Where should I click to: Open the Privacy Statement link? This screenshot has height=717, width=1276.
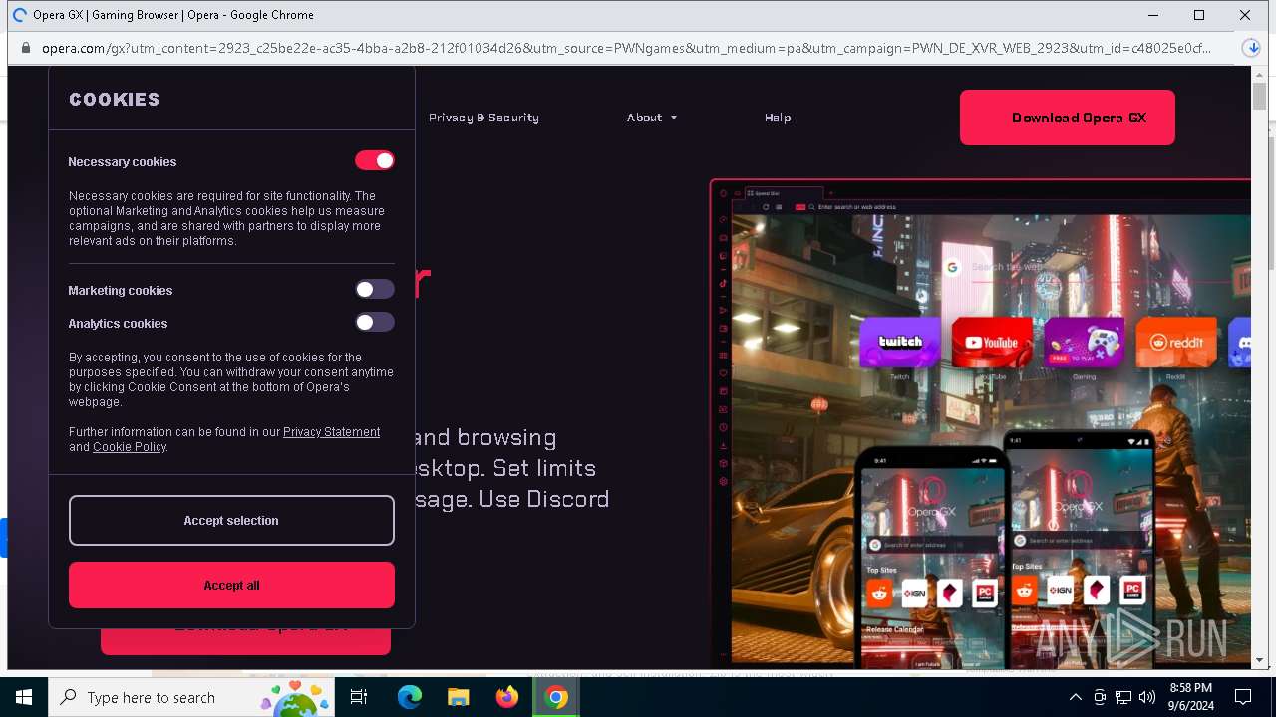pos(331,432)
